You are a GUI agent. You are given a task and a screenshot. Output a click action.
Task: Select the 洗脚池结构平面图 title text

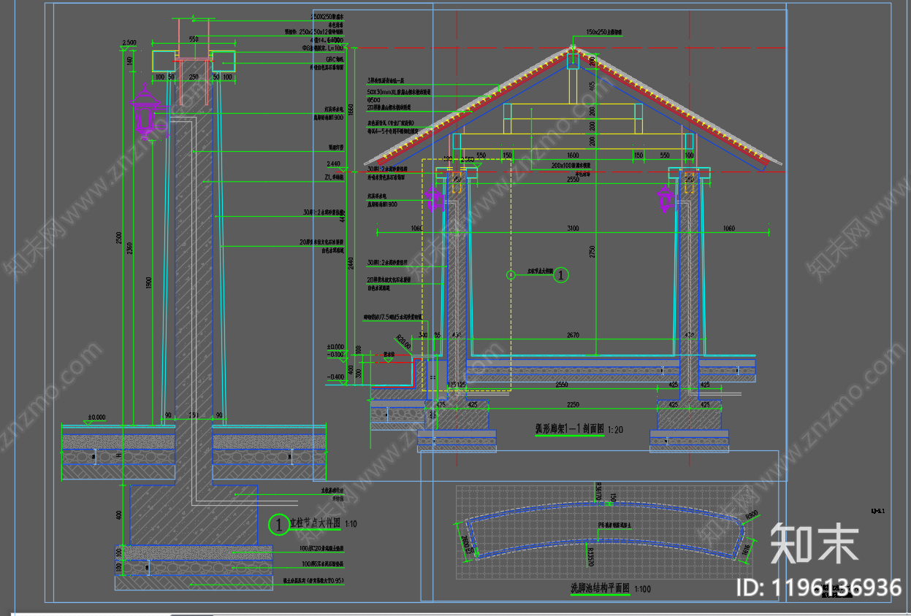tap(601, 588)
